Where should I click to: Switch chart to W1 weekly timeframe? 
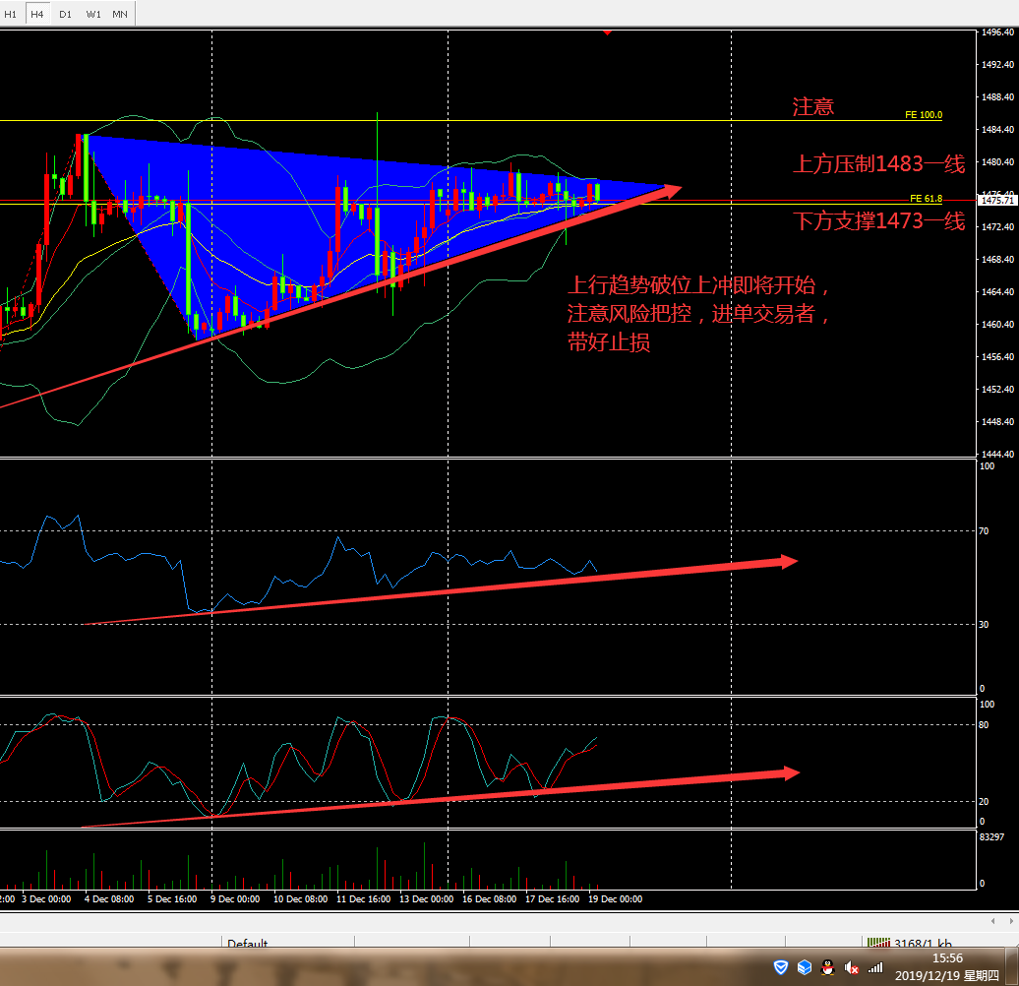(x=92, y=14)
